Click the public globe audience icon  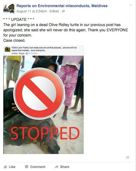click(63, 11)
